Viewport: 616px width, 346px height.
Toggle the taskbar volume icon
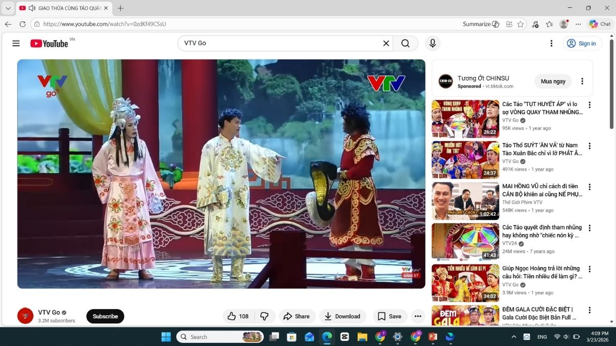(x=565, y=337)
